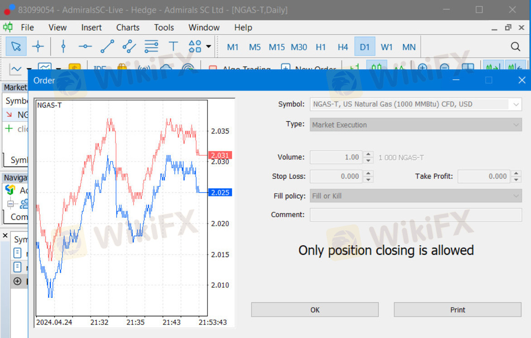Image resolution: width=531 pixels, height=338 pixels.
Task: Open the Window menu
Action: tap(204, 28)
